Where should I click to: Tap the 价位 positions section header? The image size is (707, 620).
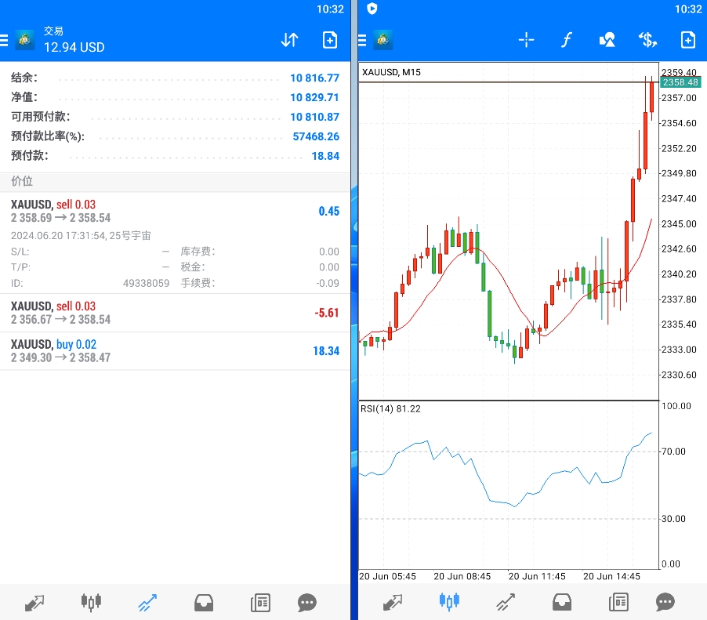tap(175, 181)
